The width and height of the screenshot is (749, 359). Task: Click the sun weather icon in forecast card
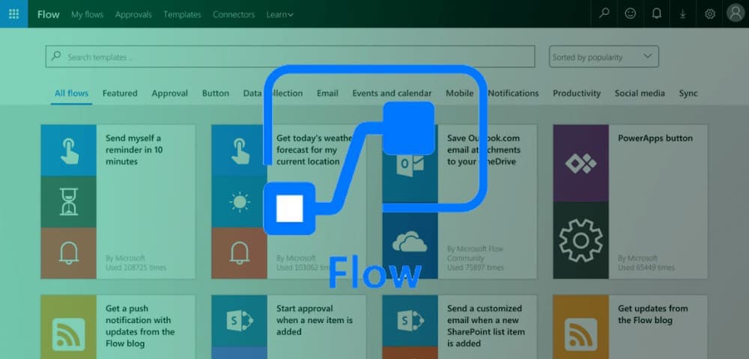click(x=240, y=202)
